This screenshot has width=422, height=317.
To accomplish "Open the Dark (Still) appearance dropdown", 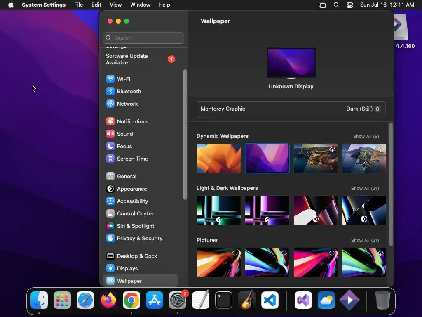I will pyautogui.click(x=363, y=109).
